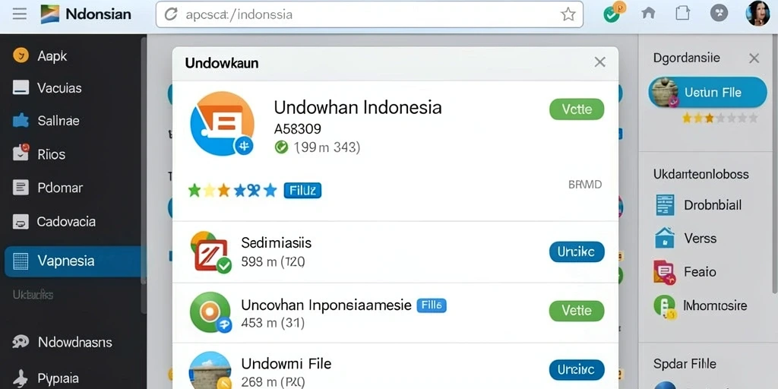Image resolution: width=778 pixels, height=389 pixels.
Task: Click Vette button for Uncovhan Inponsiaamesie
Action: click(x=577, y=311)
